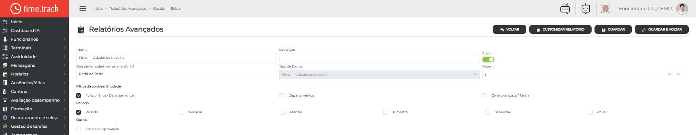Click the Ausências/férias sidebar icon
The height and width of the screenshot is (135, 696).
5,83
